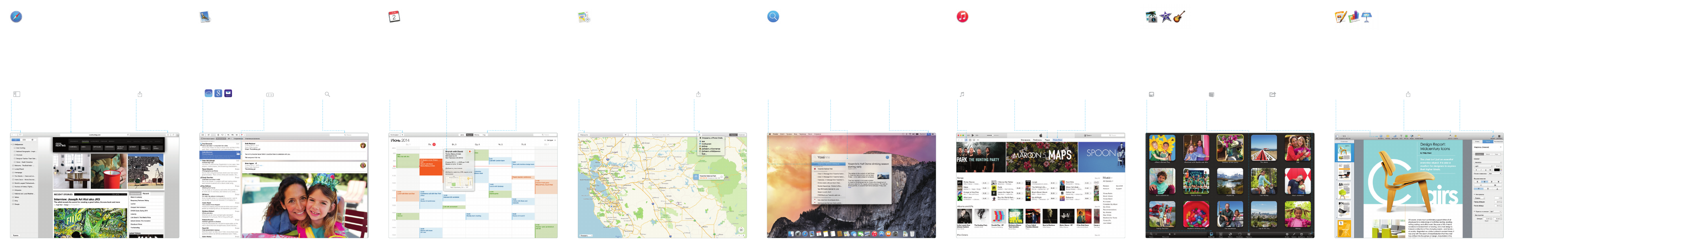
Task: Click the sidebar callout icon above Safari window
Action: [17, 94]
